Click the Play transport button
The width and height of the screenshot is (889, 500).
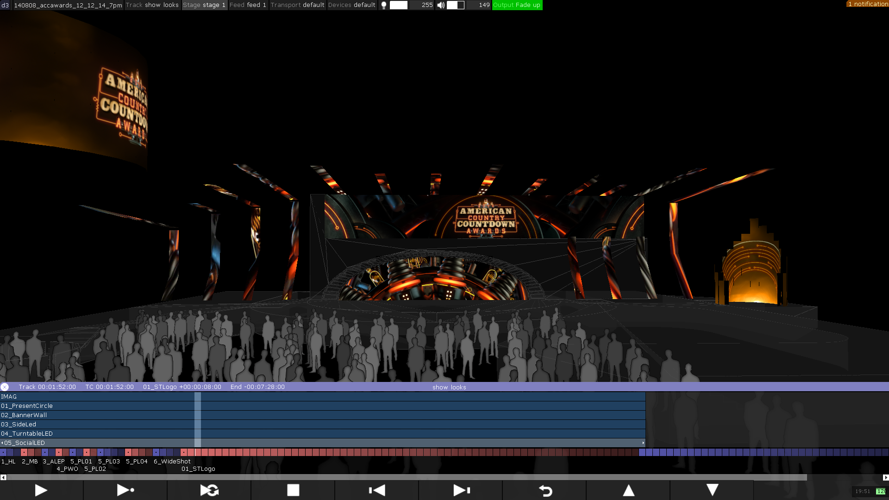point(41,490)
